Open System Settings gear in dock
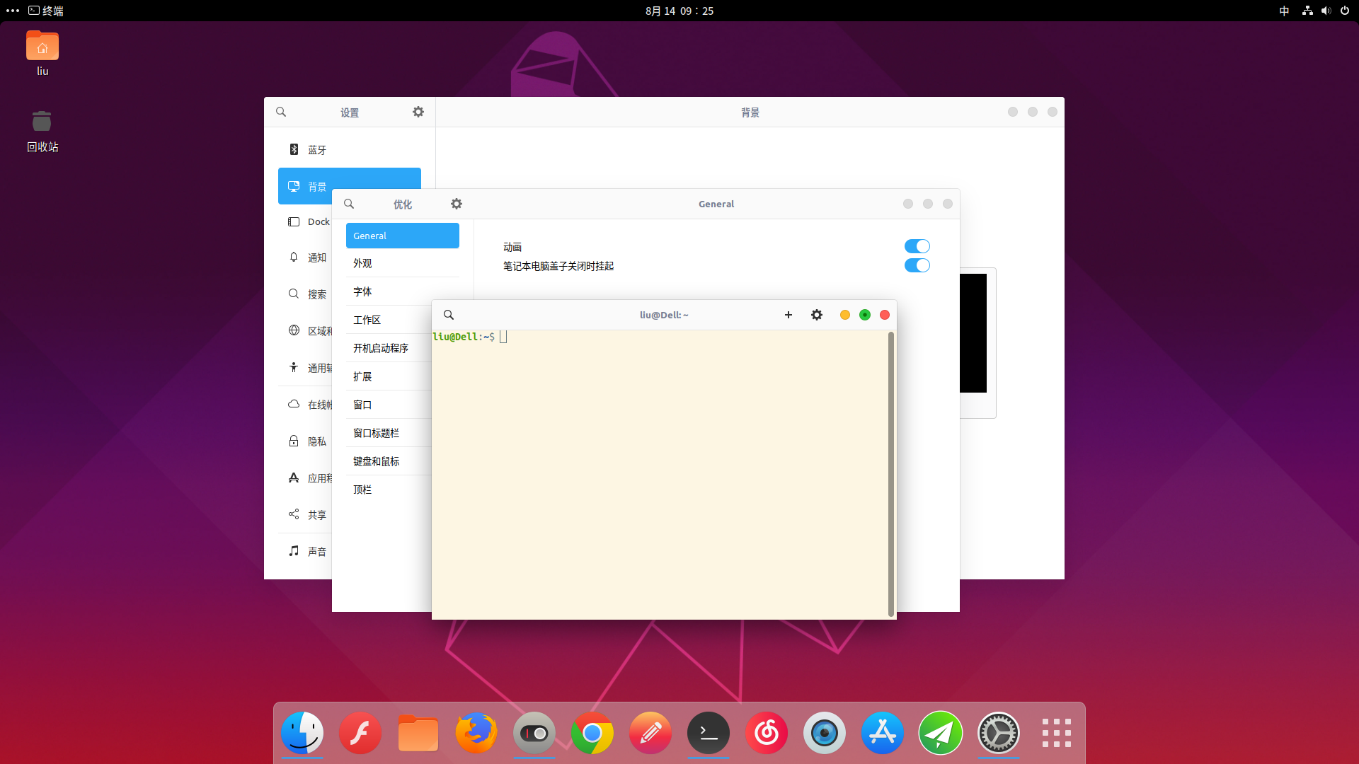Viewport: 1359px width, 764px height. click(999, 733)
